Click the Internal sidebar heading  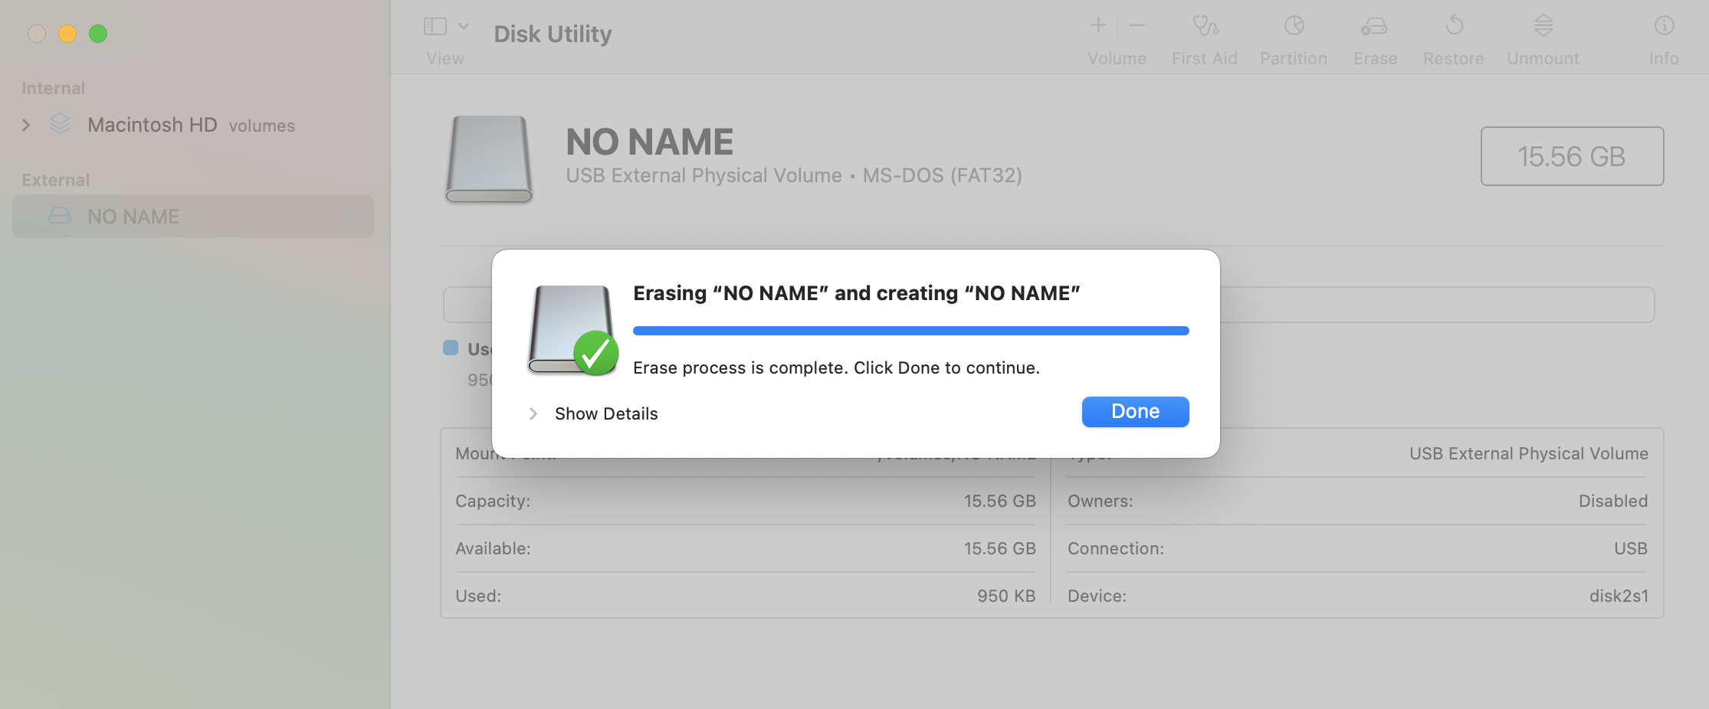click(53, 88)
